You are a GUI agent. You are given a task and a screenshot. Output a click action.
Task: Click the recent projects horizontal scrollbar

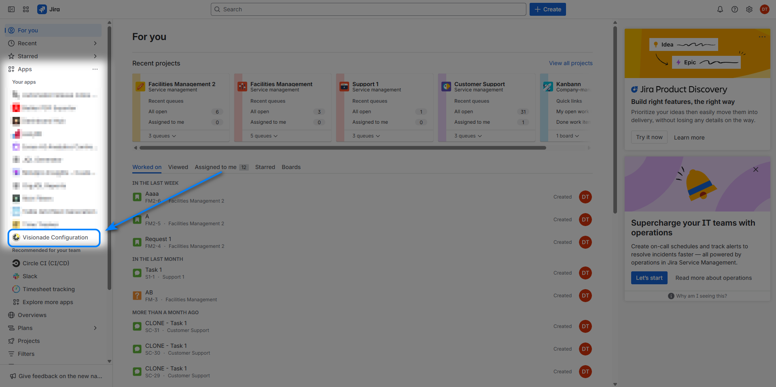coord(343,148)
